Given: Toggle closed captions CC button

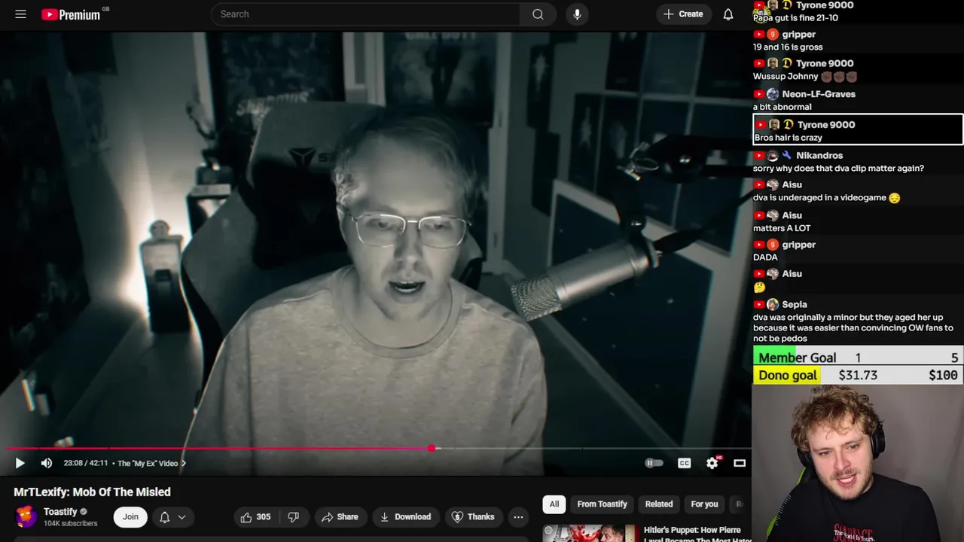Looking at the screenshot, I should click(x=684, y=463).
